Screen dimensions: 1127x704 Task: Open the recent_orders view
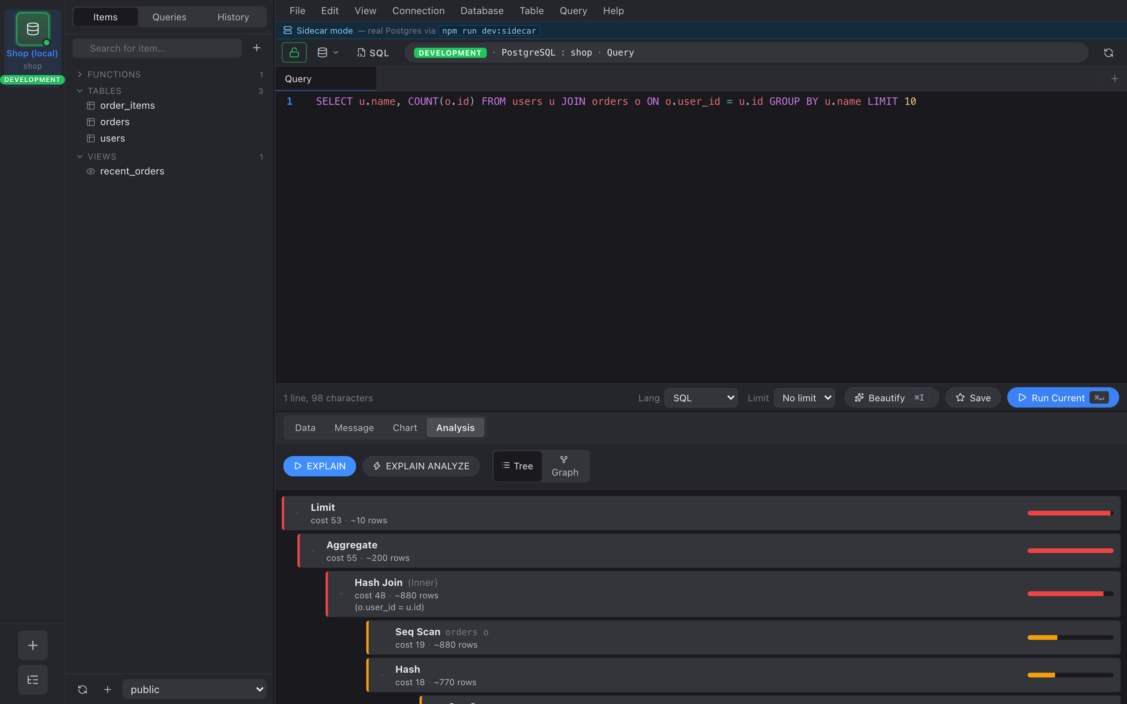pos(132,171)
